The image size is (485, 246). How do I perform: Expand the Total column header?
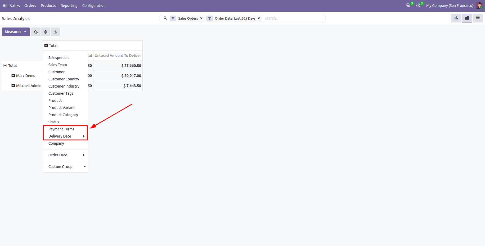coord(46,45)
